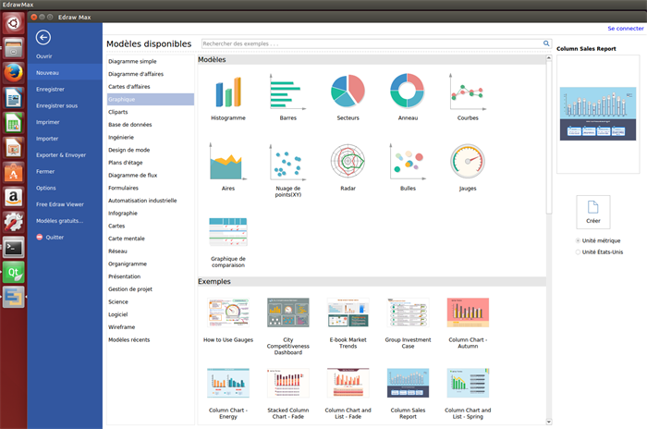Open Column Chart and List - Fade
This screenshot has height=429, width=647.
[348, 394]
